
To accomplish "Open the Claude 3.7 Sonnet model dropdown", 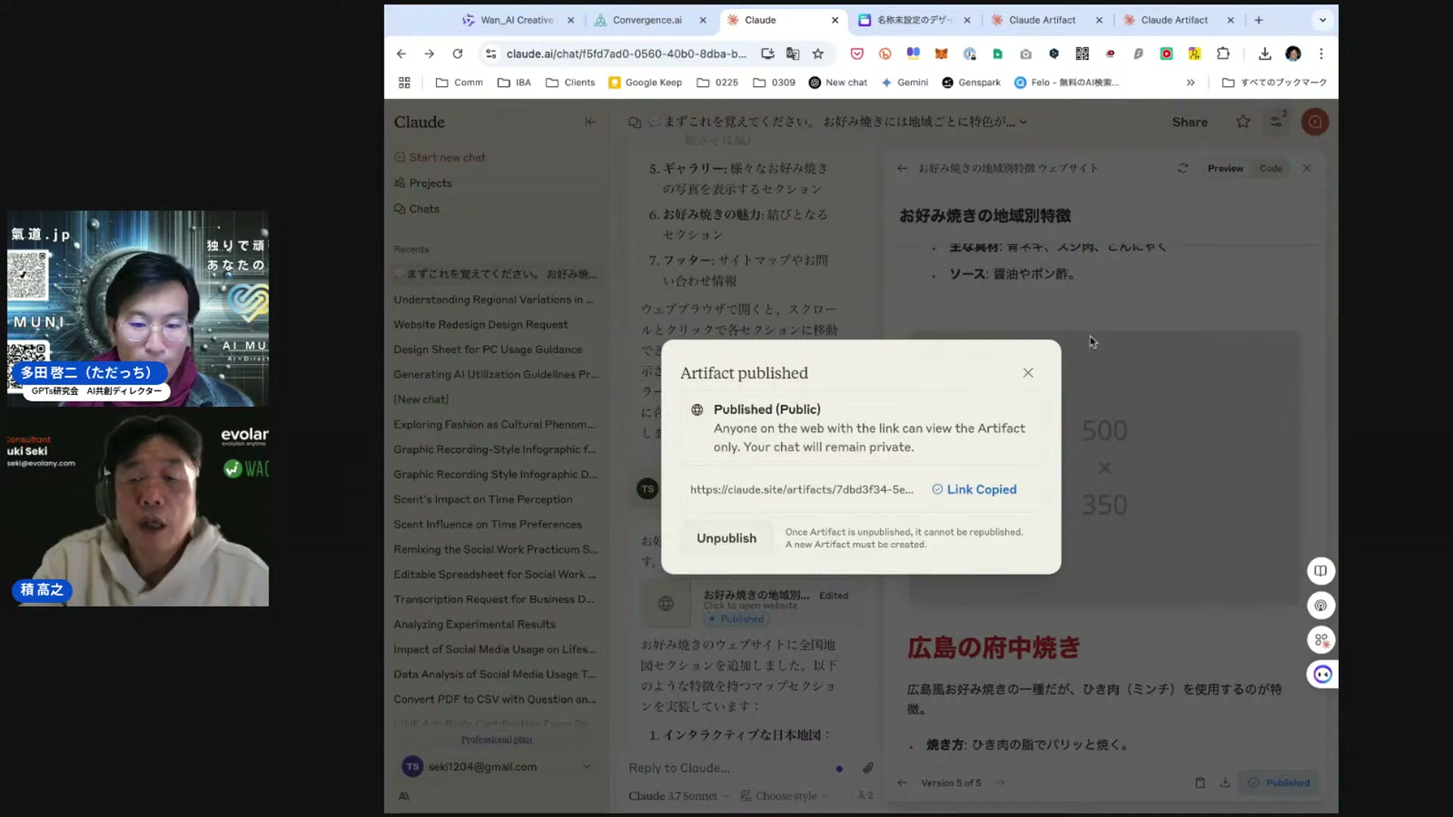I will [678, 796].
